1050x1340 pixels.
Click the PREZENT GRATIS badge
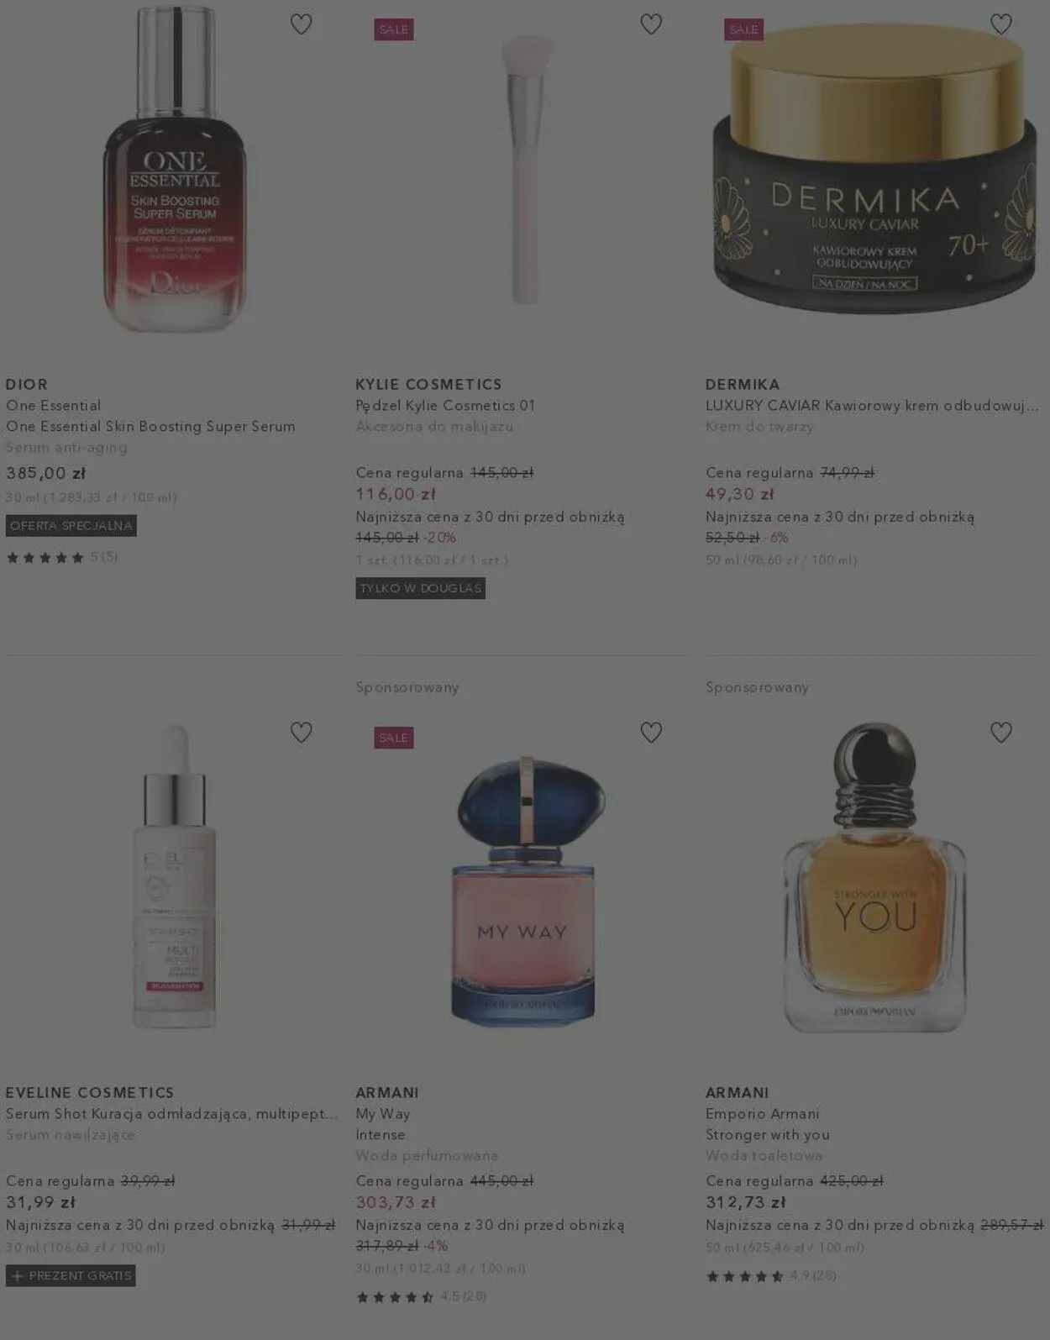pyautogui.click(x=71, y=1275)
